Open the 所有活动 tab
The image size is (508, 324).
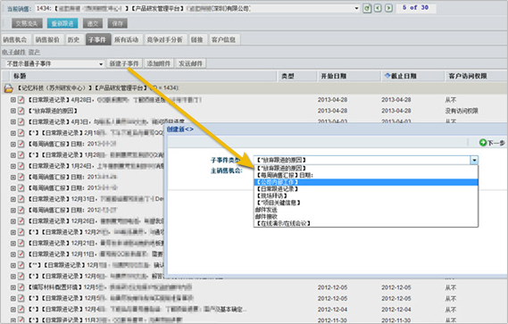click(127, 39)
